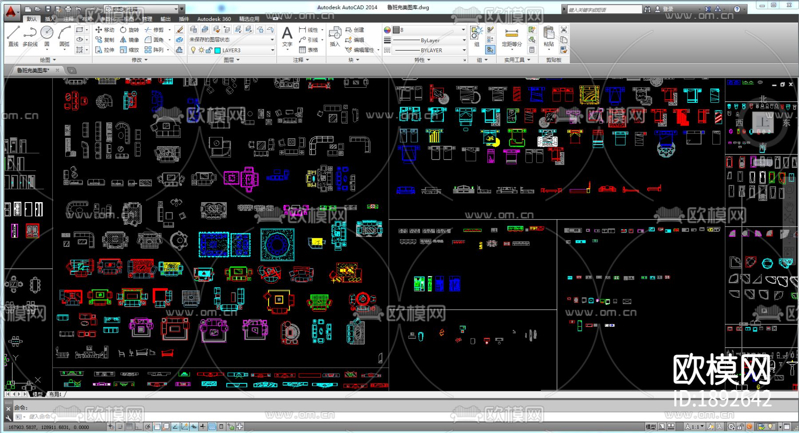Click Edit Attributes (编辑属性) button
The height and width of the screenshot is (433, 799).
[x=360, y=50]
